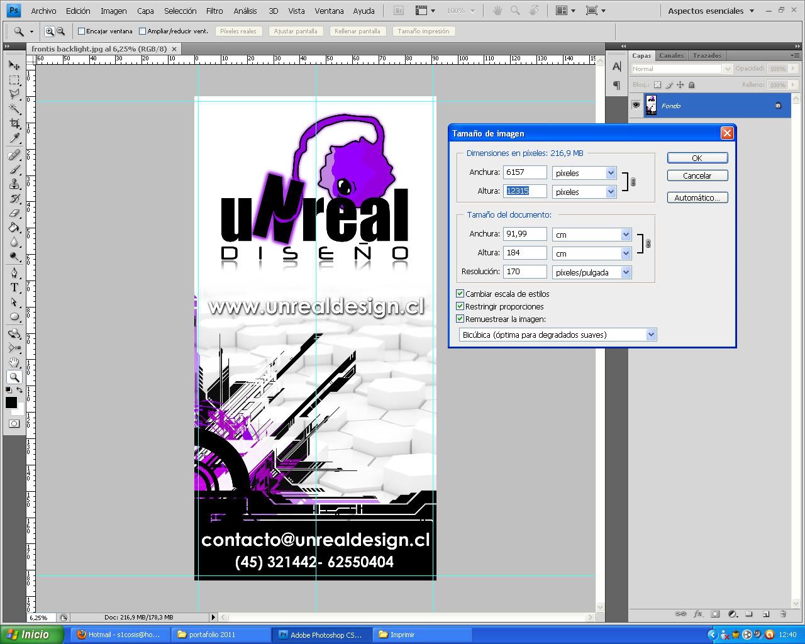Click the Anchura pixel value field 6157

point(525,172)
